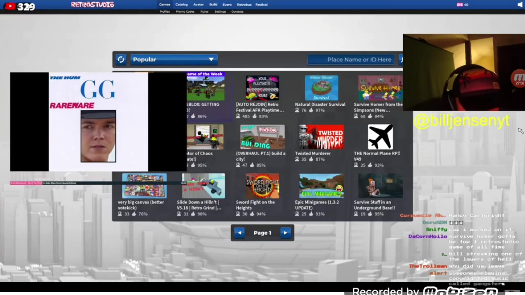Click the player count icon under Epic Minigames
The height and width of the screenshot is (295, 525).
point(297,214)
